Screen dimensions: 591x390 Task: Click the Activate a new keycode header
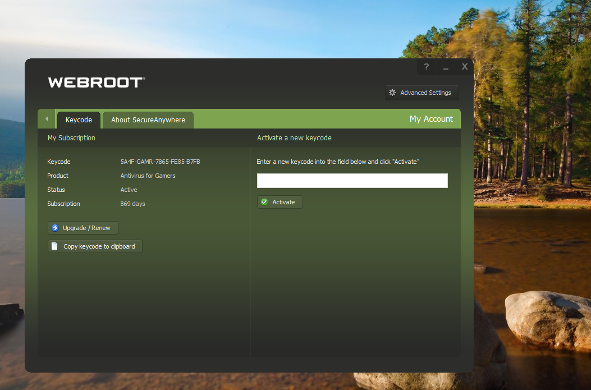tap(294, 138)
